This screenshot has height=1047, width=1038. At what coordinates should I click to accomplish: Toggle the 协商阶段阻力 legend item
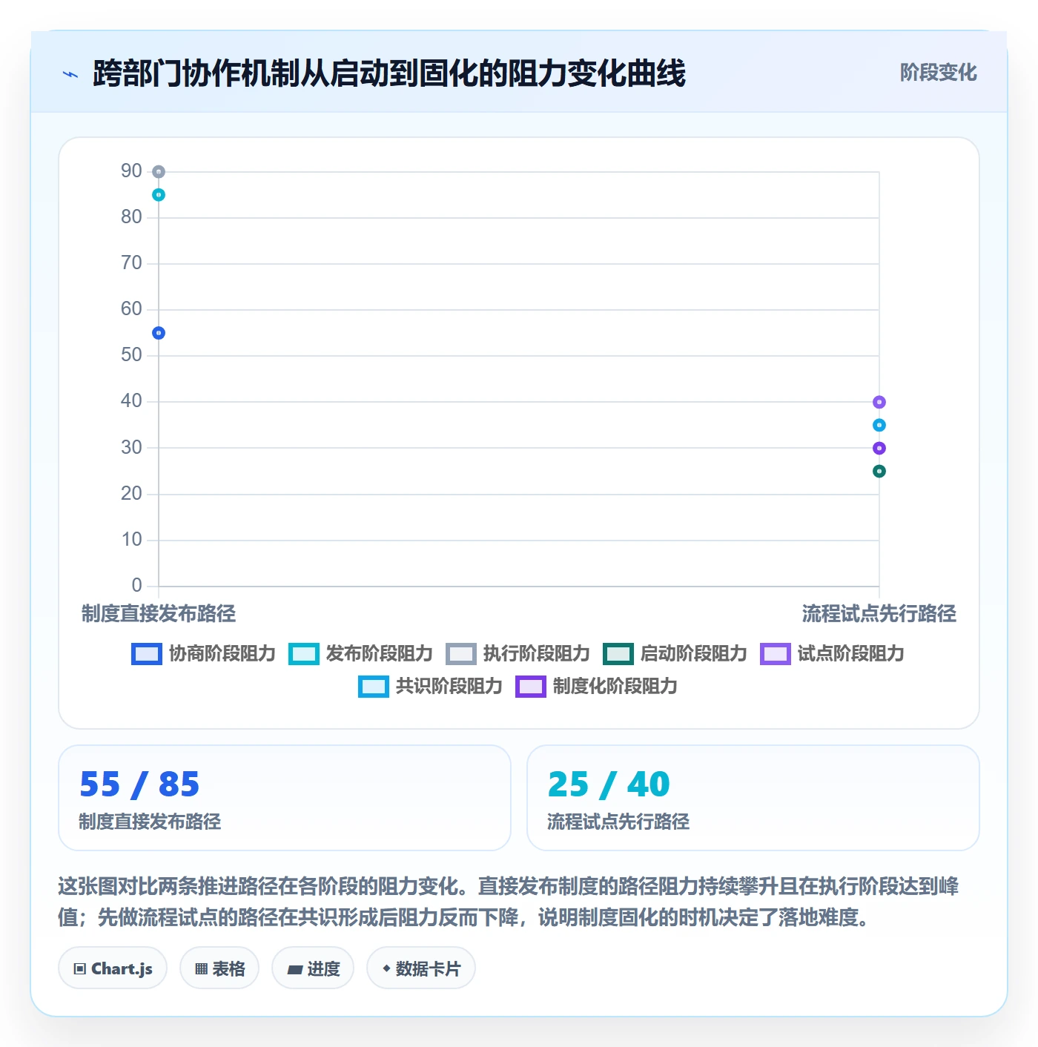pyautogui.click(x=203, y=654)
